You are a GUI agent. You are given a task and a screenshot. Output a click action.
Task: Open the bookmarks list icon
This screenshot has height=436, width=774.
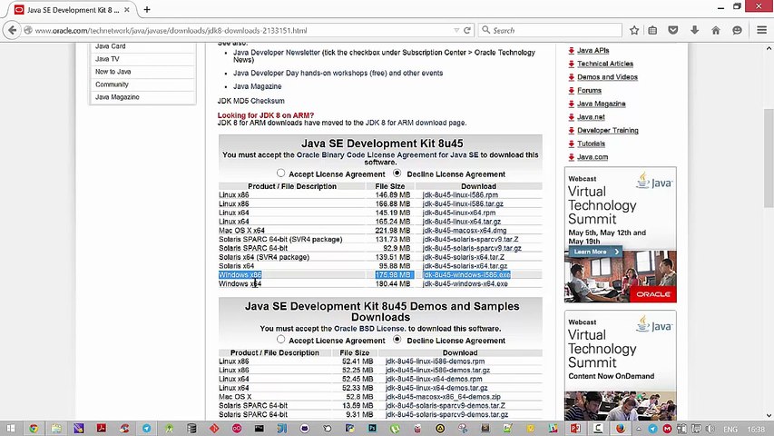[x=652, y=30]
